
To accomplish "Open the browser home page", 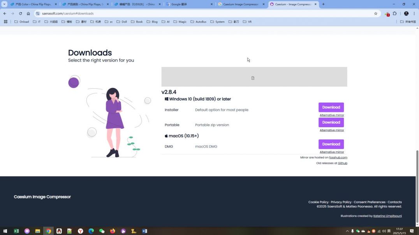I will (28, 13).
